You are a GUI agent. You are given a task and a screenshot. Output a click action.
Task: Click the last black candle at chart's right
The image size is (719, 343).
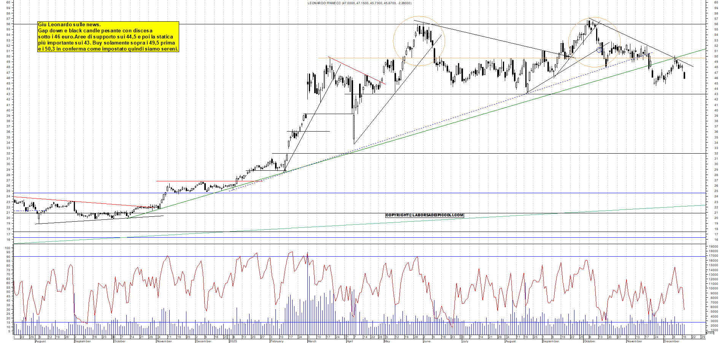click(x=684, y=75)
